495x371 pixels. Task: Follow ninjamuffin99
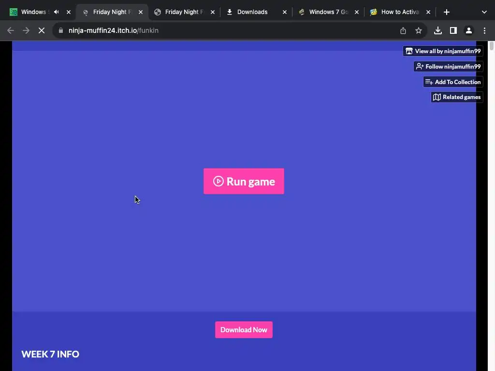point(448,67)
